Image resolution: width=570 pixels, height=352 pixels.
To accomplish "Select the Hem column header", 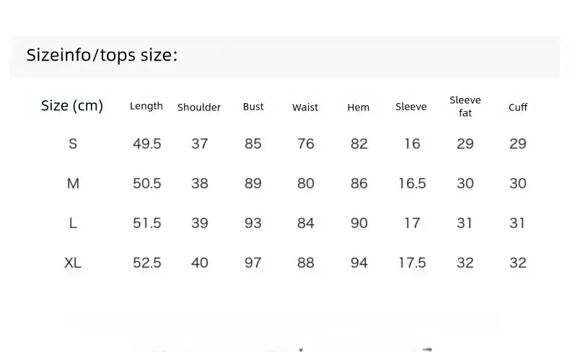I will tap(358, 107).
